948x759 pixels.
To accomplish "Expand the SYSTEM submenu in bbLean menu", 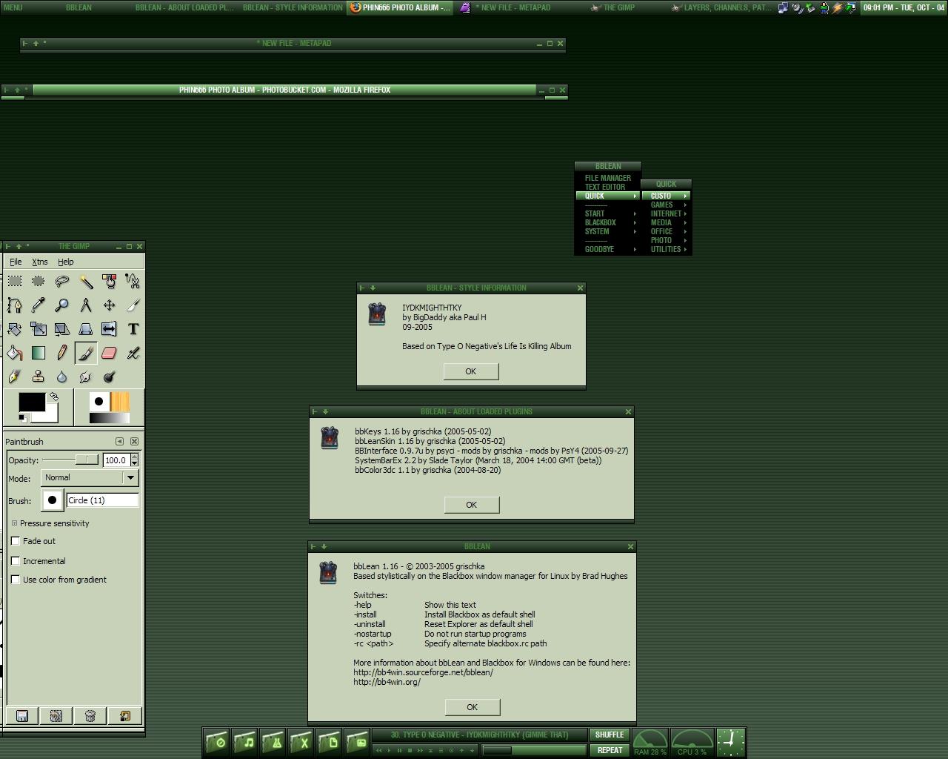I will coord(608,231).
